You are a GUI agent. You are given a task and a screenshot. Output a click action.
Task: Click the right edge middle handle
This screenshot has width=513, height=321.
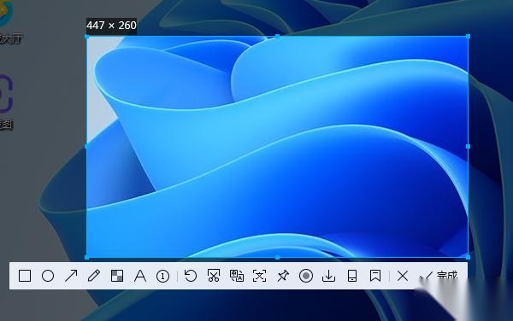click(x=468, y=147)
